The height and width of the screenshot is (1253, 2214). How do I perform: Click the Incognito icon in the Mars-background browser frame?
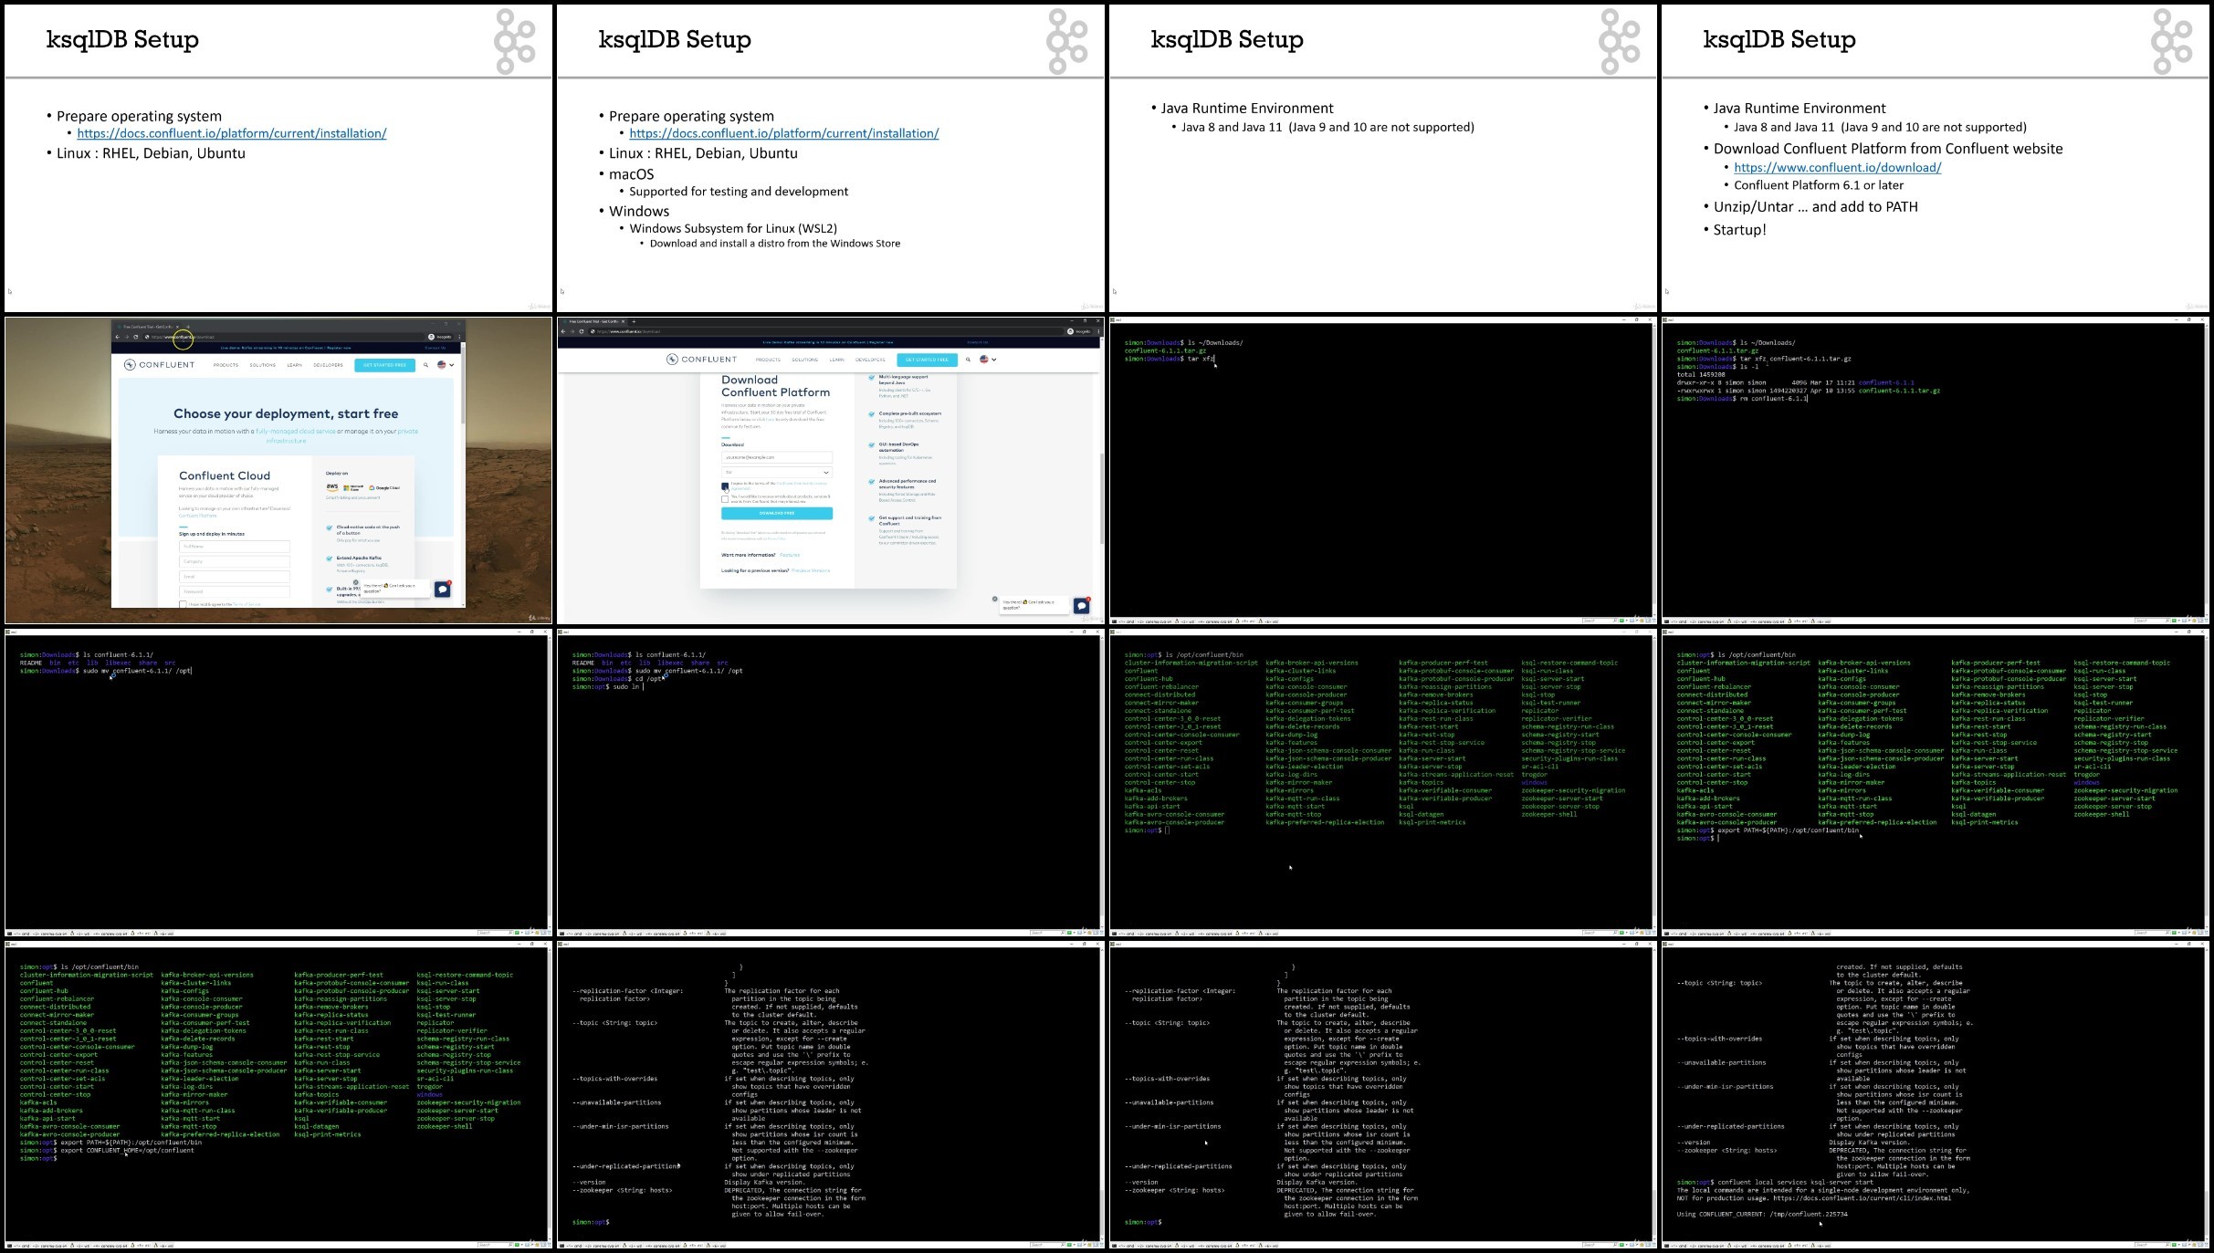[433, 337]
